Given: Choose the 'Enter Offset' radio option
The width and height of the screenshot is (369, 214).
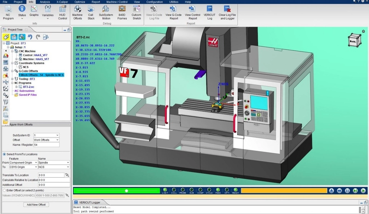Looking at the screenshot, I should pyautogui.click(x=4, y=190).
